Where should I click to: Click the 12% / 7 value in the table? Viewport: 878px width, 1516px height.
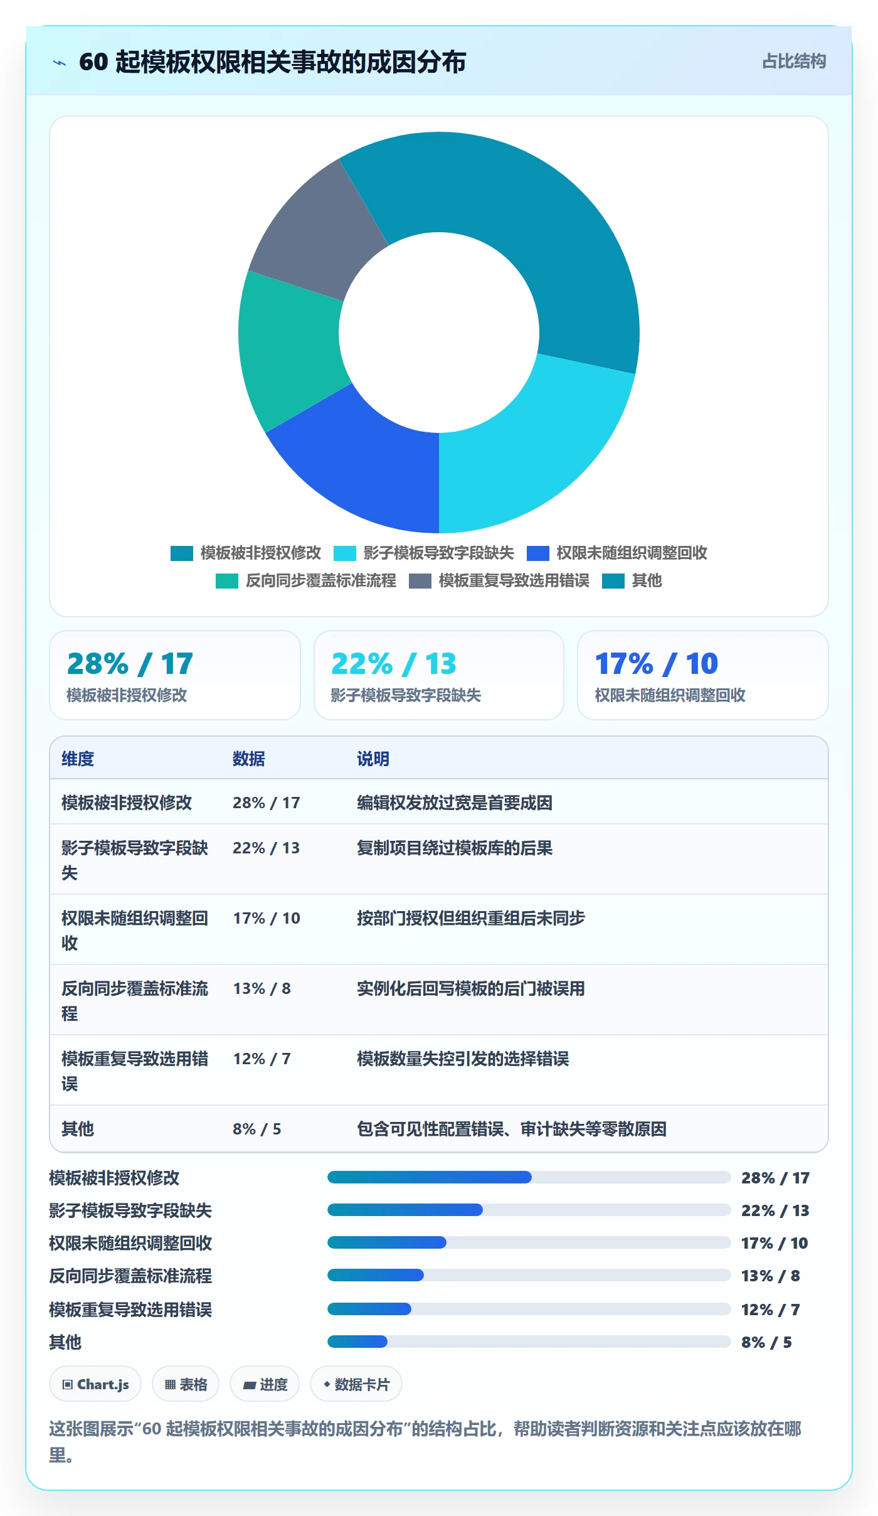point(262,1059)
